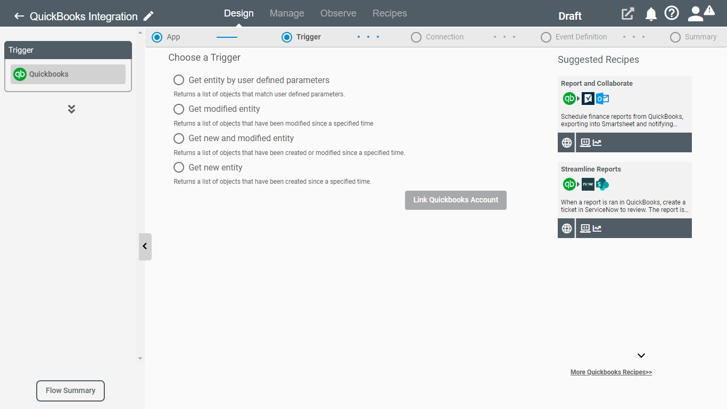Screen dimensions: 727x409
Task: Click Choose a Trigger heading
Action: (204, 58)
